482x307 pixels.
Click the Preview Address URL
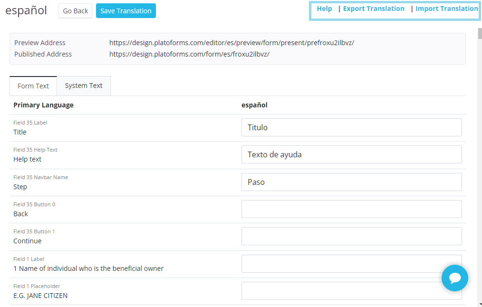coord(231,43)
